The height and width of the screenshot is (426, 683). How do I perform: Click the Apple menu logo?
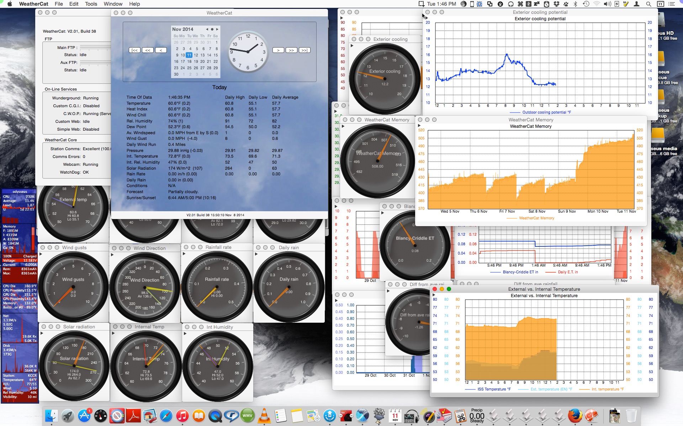(x=10, y=4)
